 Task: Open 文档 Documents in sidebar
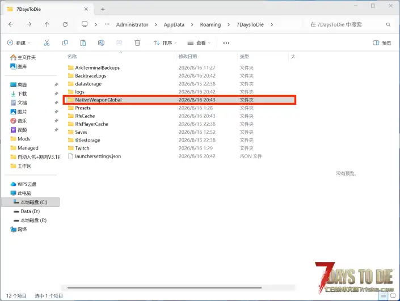[x=18, y=103]
